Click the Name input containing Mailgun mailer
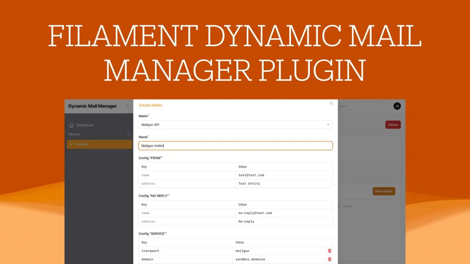This screenshot has width=470, height=264. tap(235, 146)
